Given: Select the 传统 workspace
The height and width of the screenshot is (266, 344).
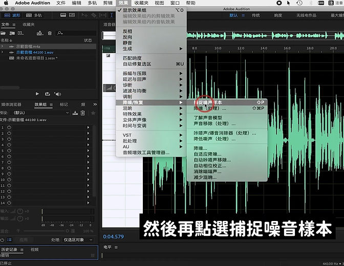Looking at the screenshot, I should [x=256, y=15].
